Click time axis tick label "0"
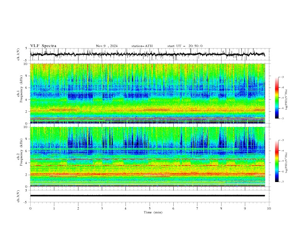The image size is (303, 234). 30,208
